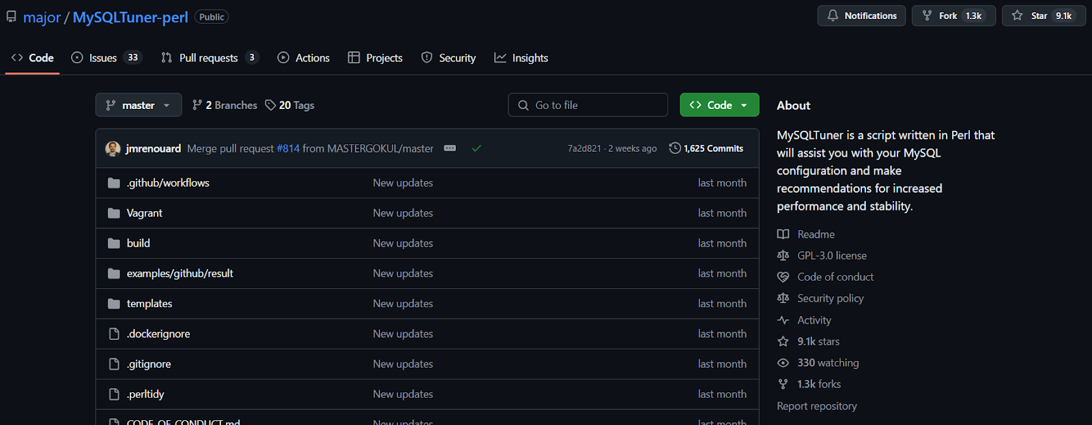The width and height of the screenshot is (1092, 425).
Task: Open the .github/workflows folder
Action: coord(168,183)
